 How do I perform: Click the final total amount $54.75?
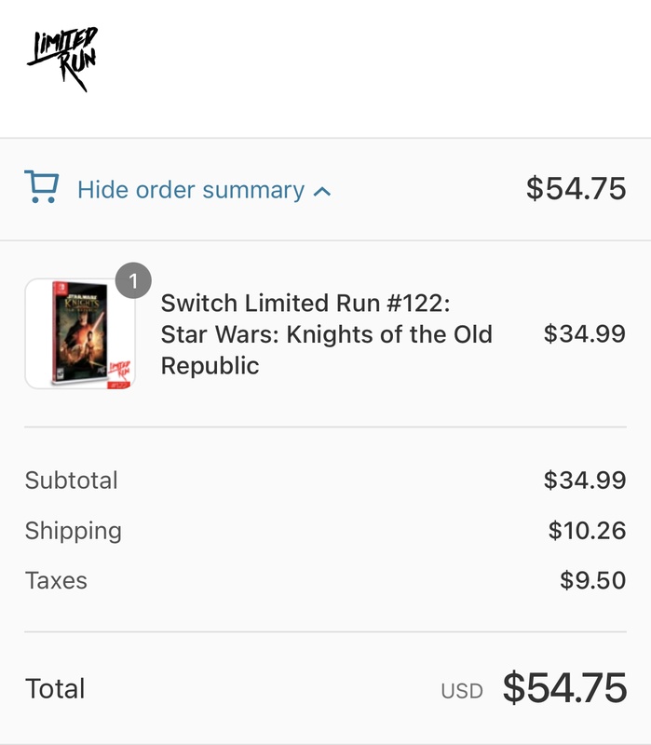[x=564, y=688]
